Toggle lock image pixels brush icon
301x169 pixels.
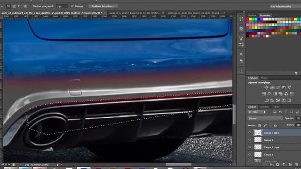pyautogui.click(x=265, y=125)
